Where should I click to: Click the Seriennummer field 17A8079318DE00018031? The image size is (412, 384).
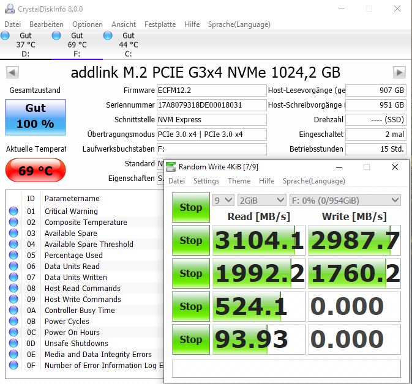click(212, 105)
